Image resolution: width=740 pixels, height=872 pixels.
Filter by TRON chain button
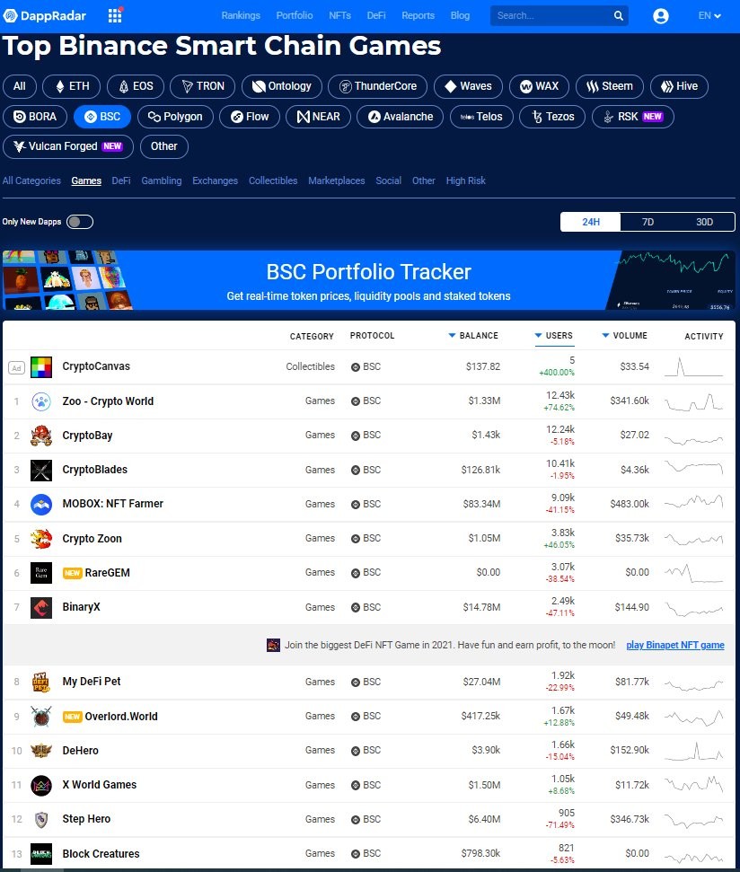(203, 86)
